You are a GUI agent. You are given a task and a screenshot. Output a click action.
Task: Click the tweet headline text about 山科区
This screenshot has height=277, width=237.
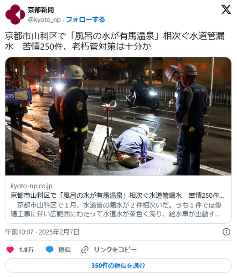pos(115,41)
